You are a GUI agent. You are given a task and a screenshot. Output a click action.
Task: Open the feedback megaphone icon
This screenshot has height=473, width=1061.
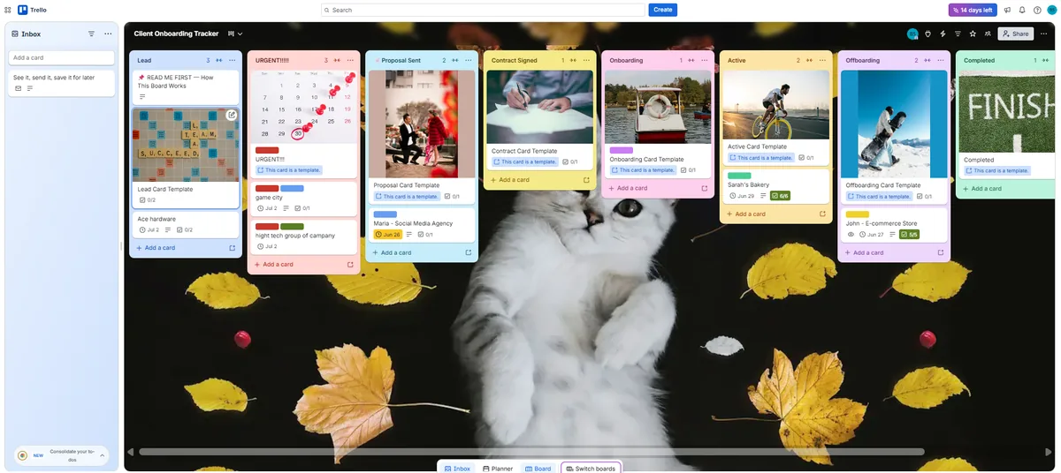(x=1007, y=10)
